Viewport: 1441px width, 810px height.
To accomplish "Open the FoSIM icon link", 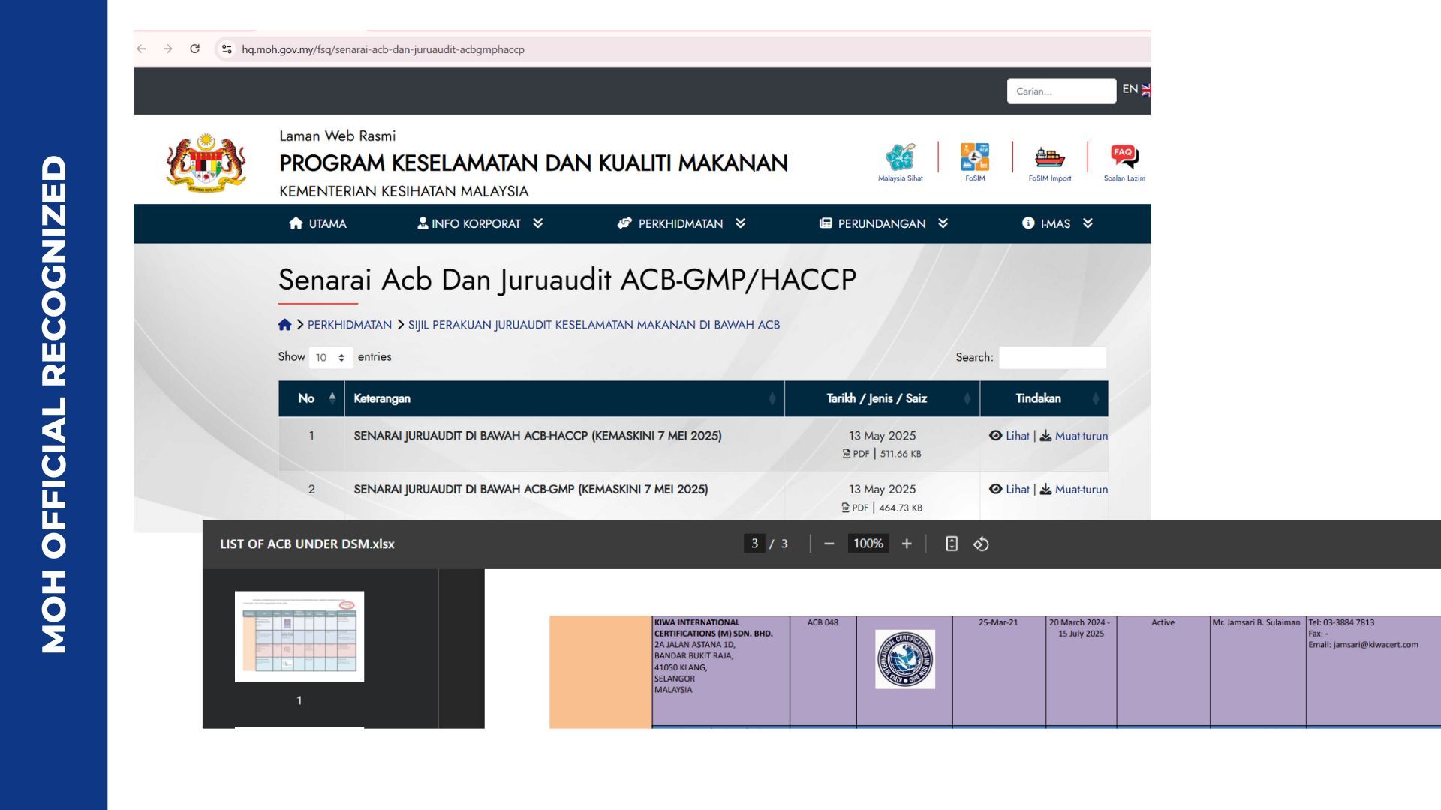I will pos(975,158).
